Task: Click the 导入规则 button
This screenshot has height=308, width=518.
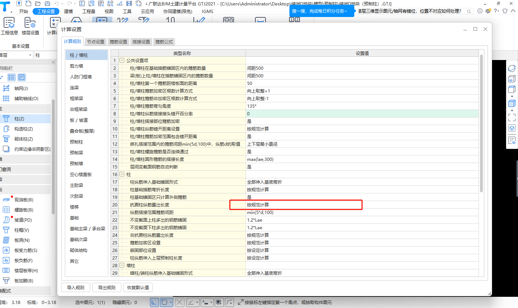Action: (76, 287)
